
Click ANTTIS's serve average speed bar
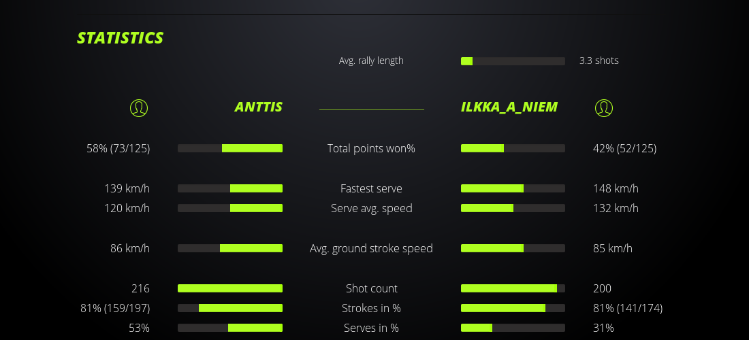(230, 208)
